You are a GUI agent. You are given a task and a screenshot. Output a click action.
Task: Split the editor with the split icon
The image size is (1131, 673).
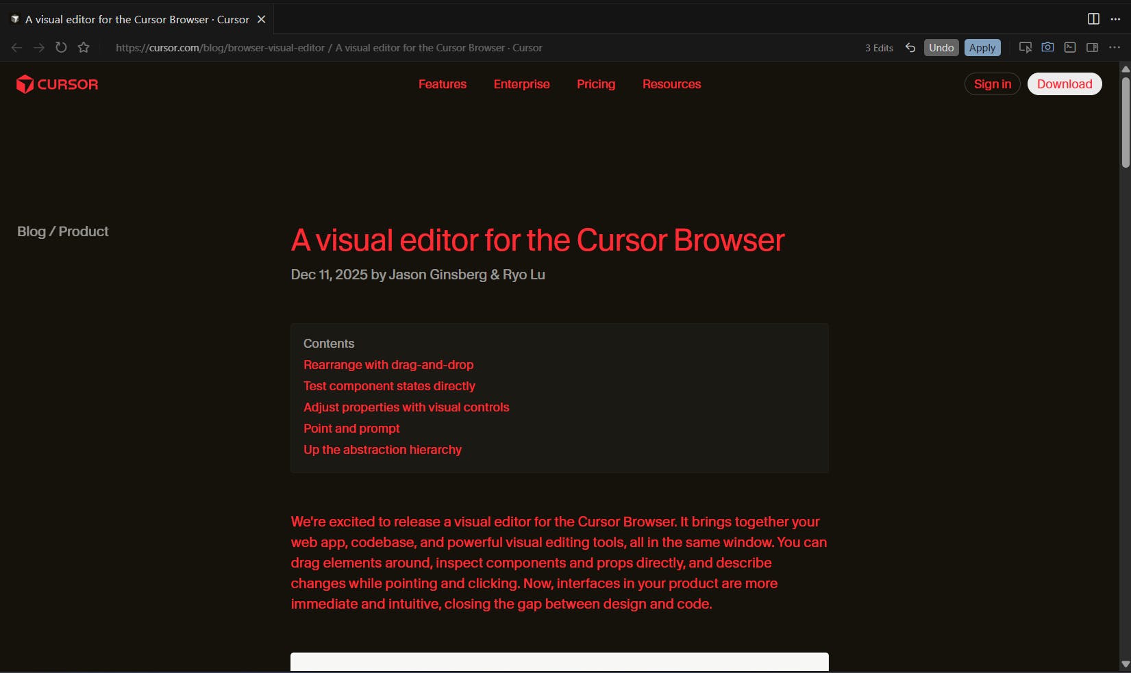pos(1094,19)
